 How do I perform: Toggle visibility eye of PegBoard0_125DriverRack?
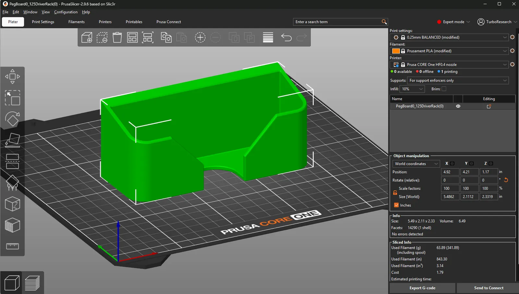tap(458, 106)
